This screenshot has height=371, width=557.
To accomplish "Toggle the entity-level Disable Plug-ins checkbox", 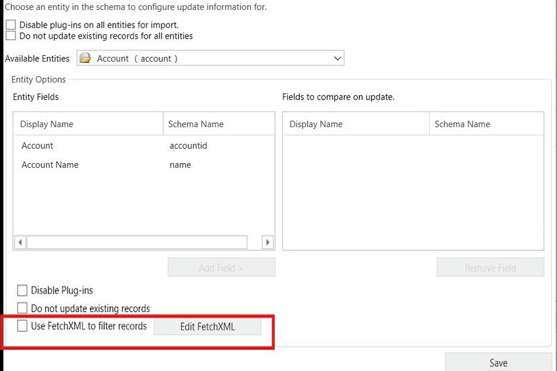I will [22, 290].
